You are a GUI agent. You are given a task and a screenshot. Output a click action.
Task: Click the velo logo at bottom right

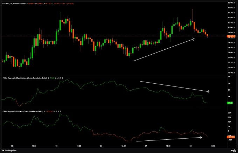point(233,151)
